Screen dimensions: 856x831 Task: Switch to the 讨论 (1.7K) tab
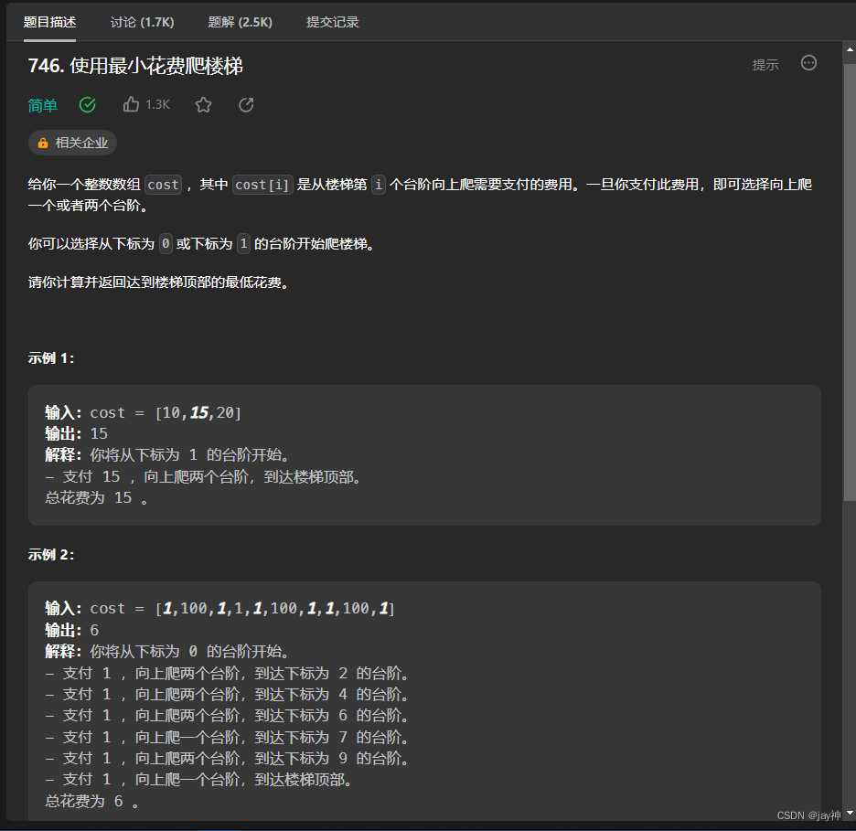point(142,21)
